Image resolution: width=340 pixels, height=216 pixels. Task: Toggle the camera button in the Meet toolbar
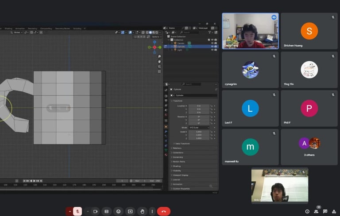tap(95, 211)
